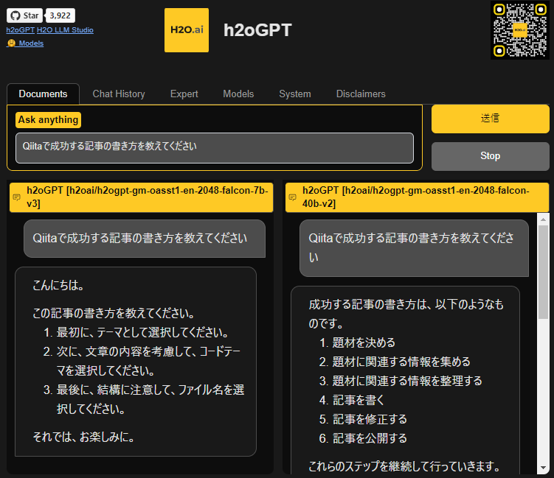
Task: Click list item 3. 題材に関連する情報を整理する
Action: 401,381
